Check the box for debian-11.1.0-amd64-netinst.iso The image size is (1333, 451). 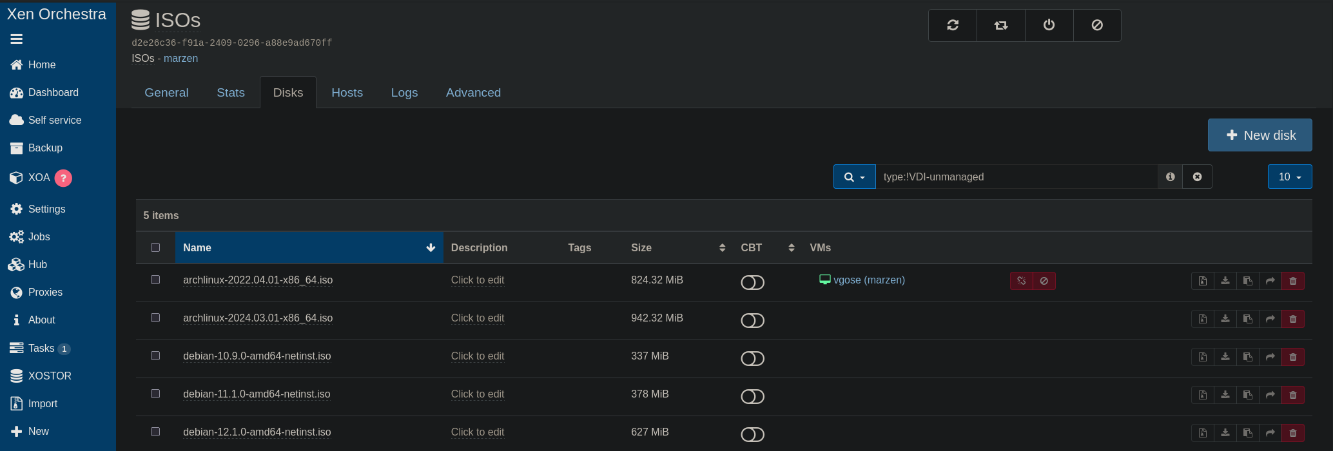[155, 394]
